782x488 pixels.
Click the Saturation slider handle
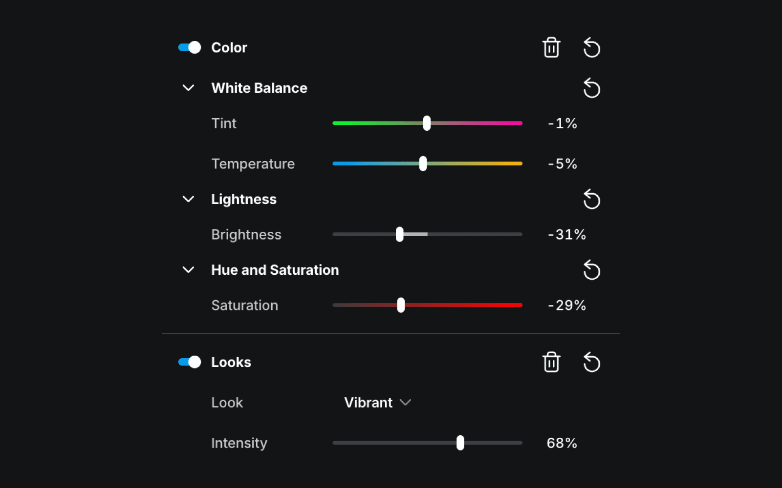click(x=401, y=305)
